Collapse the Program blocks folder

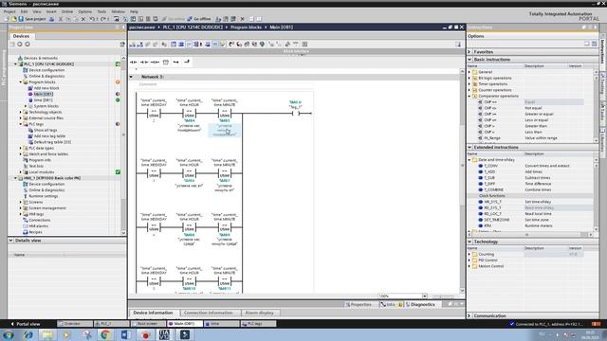click(21, 82)
